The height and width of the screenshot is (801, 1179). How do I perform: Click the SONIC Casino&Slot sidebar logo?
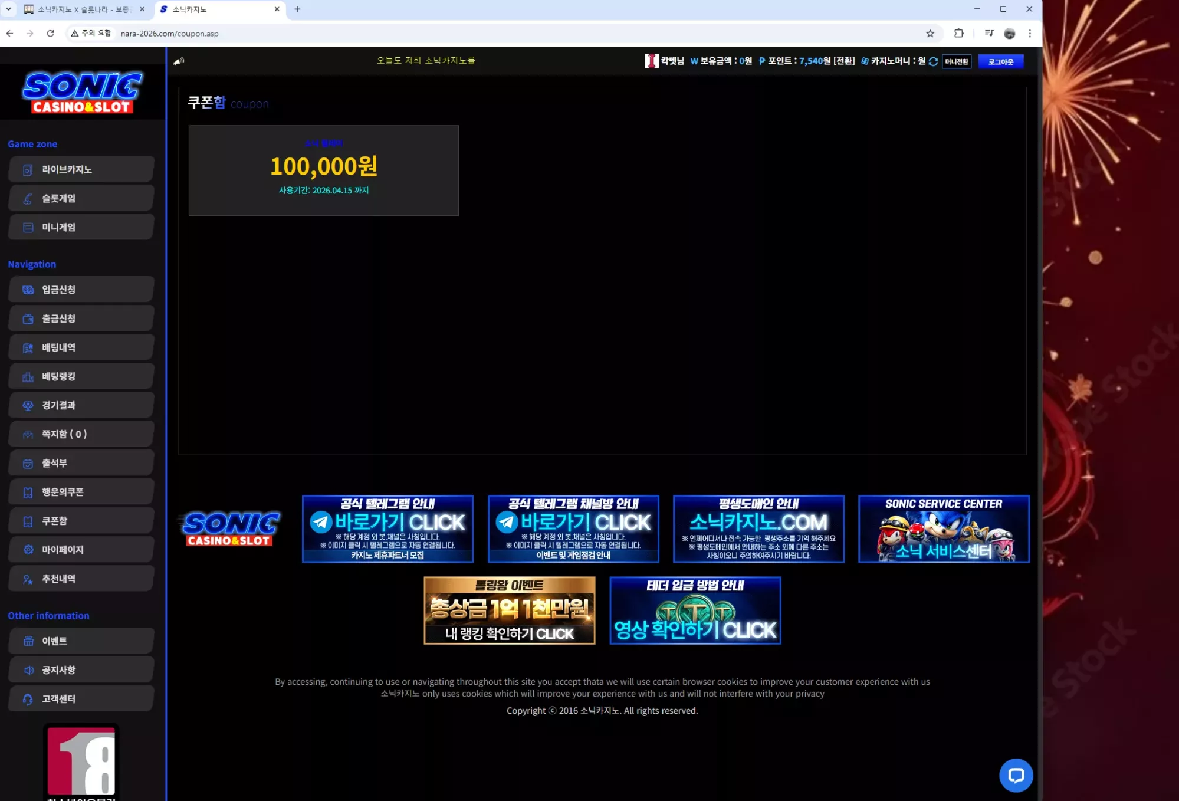point(82,92)
